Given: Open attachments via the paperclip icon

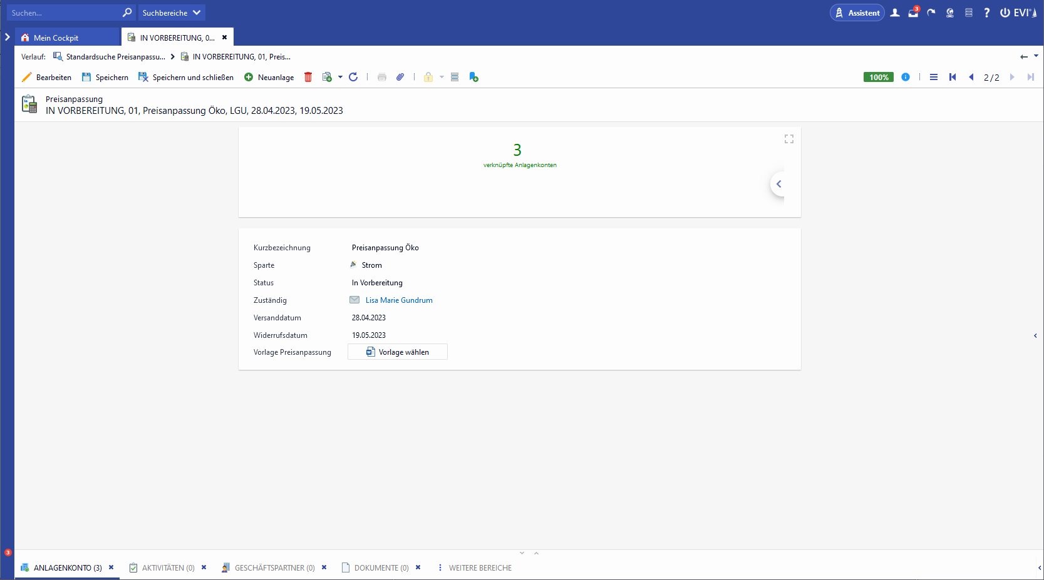Looking at the screenshot, I should point(400,77).
